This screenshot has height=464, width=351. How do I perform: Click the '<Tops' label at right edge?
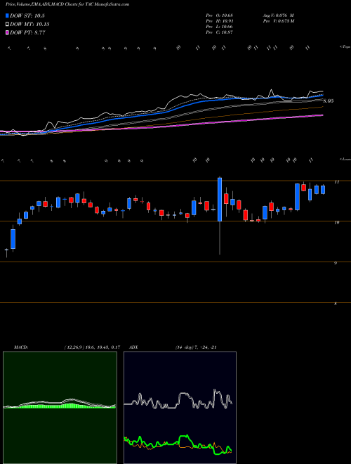coord(345,47)
